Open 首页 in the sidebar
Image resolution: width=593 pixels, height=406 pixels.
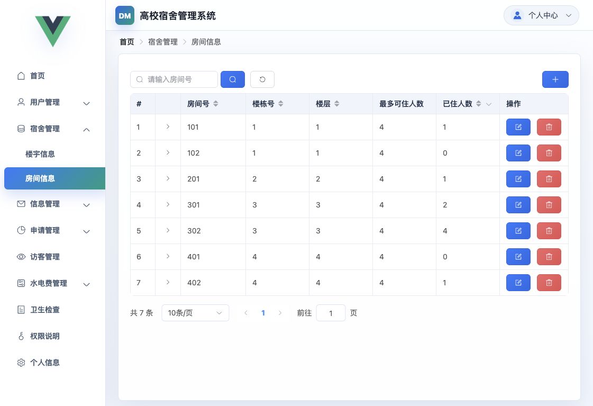[52, 76]
